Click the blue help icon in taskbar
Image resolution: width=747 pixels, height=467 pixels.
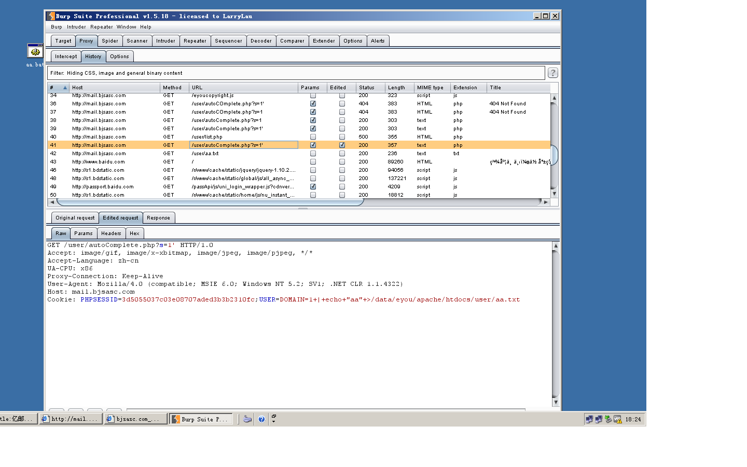point(261,419)
